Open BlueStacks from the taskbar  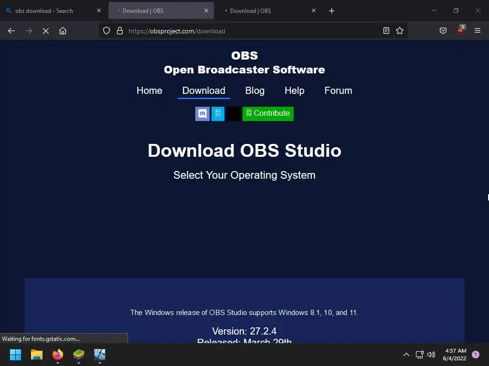pyautogui.click(x=79, y=355)
